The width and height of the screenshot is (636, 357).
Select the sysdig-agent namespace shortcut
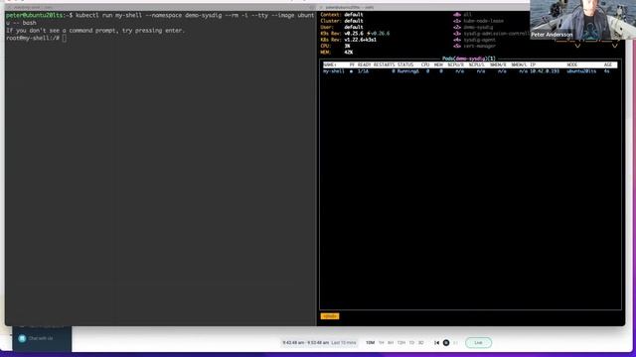pos(475,40)
